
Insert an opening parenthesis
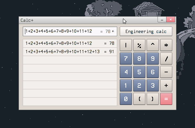139,99
